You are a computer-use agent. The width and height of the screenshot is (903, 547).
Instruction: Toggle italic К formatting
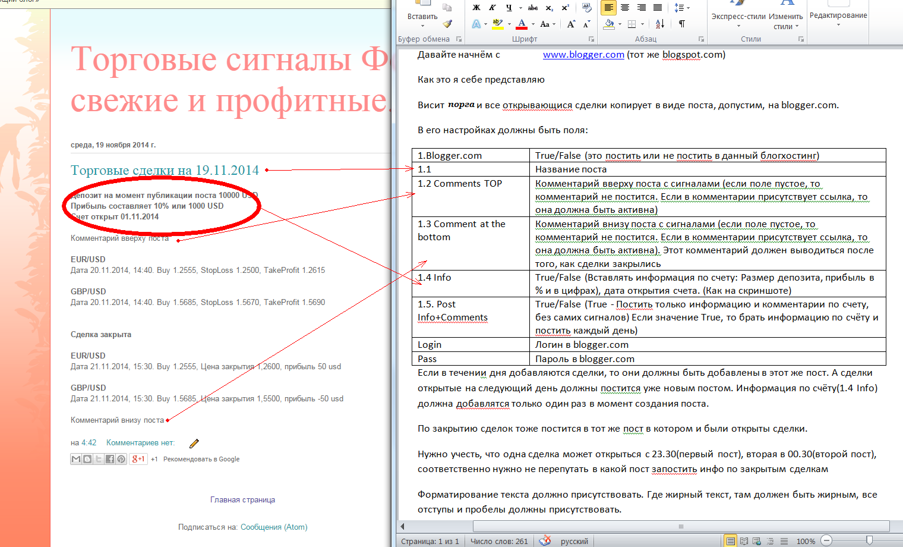492,8
